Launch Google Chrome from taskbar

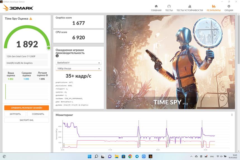pyautogui.click(x=130, y=156)
